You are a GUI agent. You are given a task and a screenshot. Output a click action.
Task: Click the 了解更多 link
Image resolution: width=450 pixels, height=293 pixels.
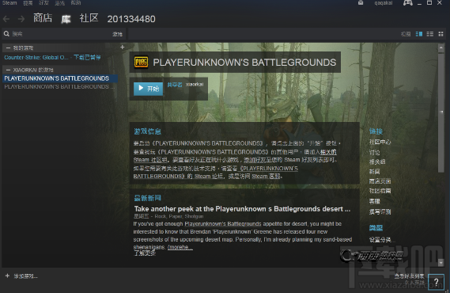click(x=145, y=253)
